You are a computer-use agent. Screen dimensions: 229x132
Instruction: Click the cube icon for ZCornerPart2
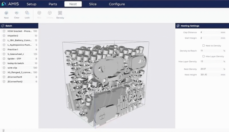[4, 81]
